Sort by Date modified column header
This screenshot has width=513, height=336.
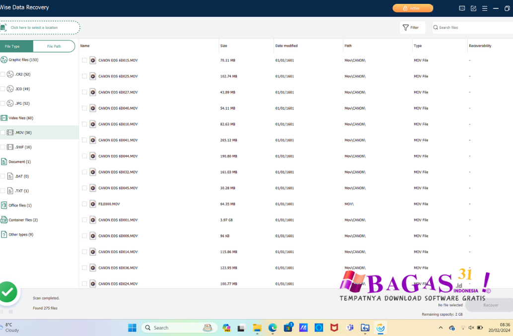point(286,46)
